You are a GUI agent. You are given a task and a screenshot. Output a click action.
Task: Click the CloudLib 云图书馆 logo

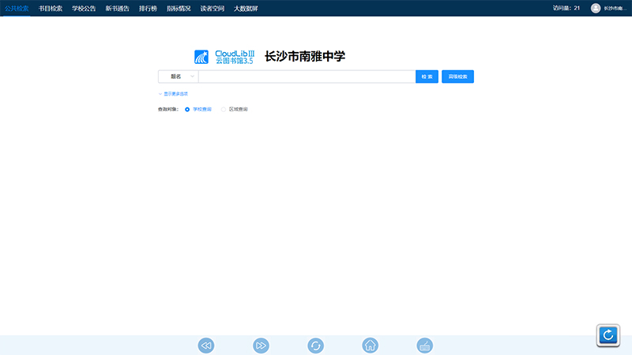pos(224,57)
